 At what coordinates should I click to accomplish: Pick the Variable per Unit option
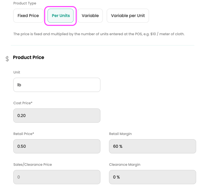coord(128,16)
